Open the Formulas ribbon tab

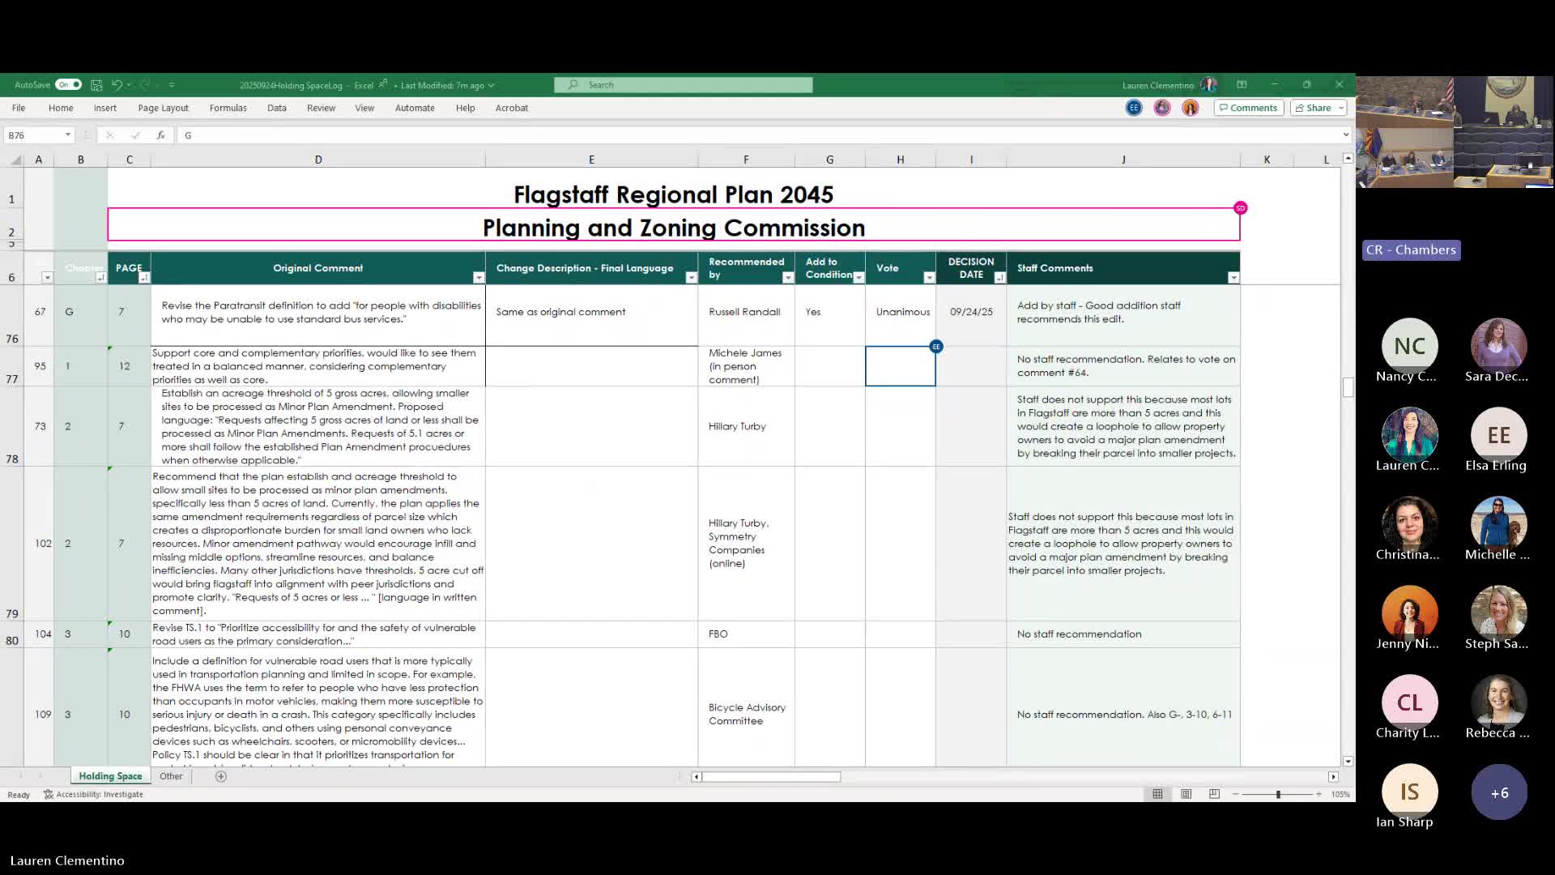[228, 108]
